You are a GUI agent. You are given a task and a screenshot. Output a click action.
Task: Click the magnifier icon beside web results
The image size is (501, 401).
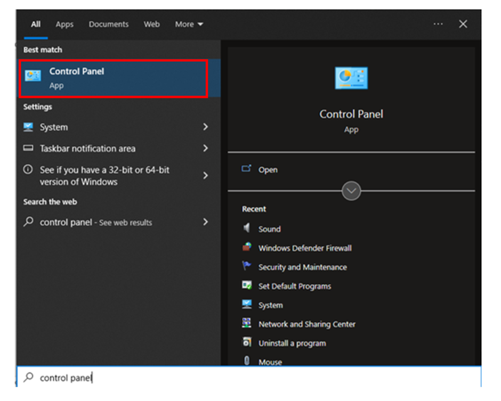(28, 221)
